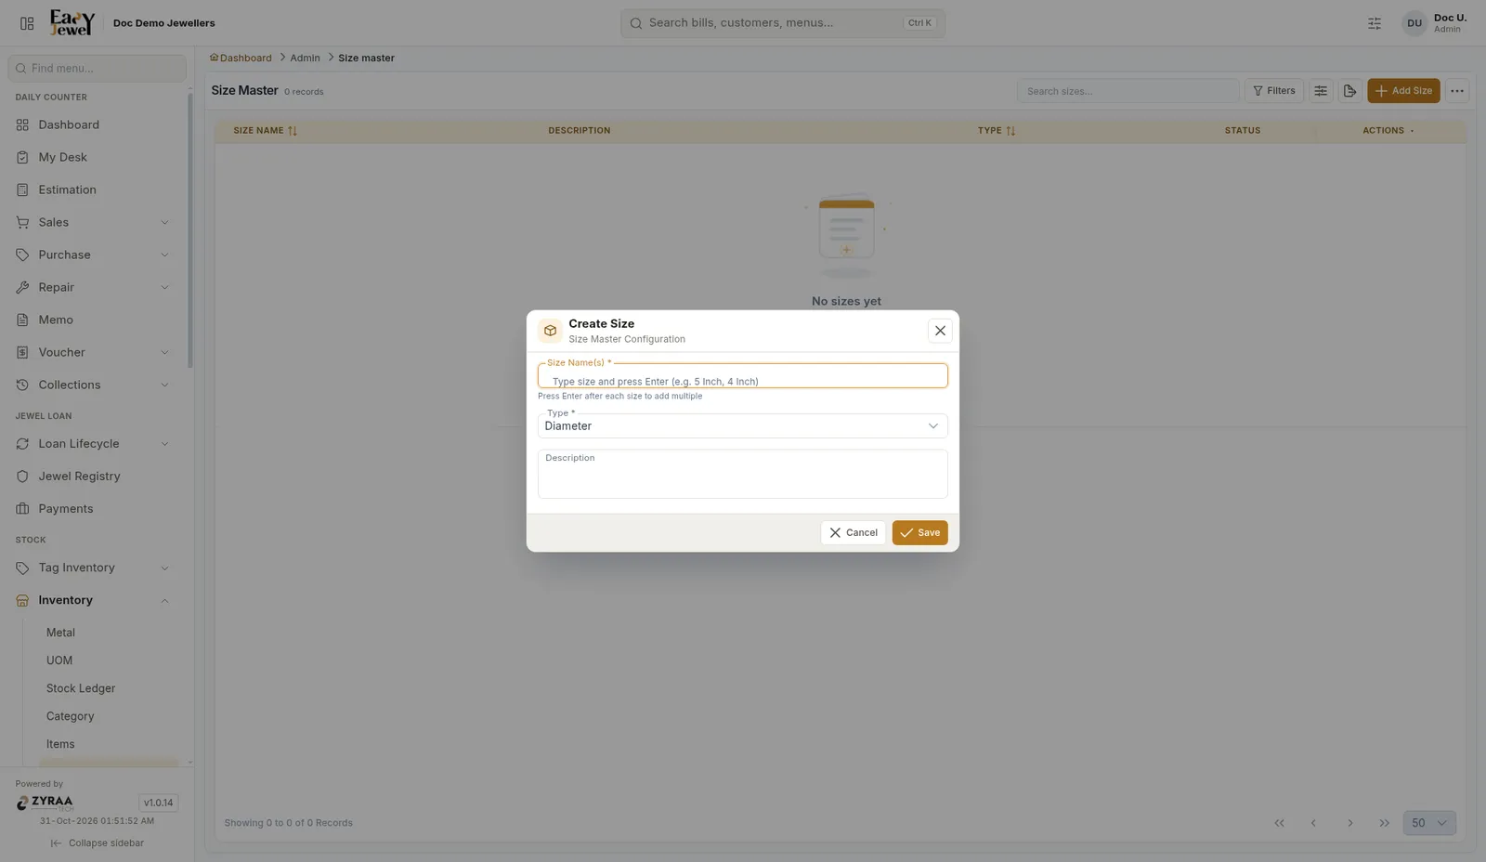This screenshot has height=862, width=1486.
Task: Open the three-dots more options menu
Action: pyautogui.click(x=1457, y=91)
